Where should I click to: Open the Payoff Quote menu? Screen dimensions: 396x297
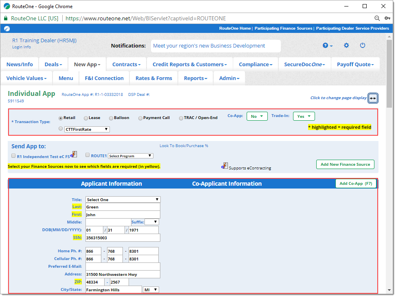355,65
